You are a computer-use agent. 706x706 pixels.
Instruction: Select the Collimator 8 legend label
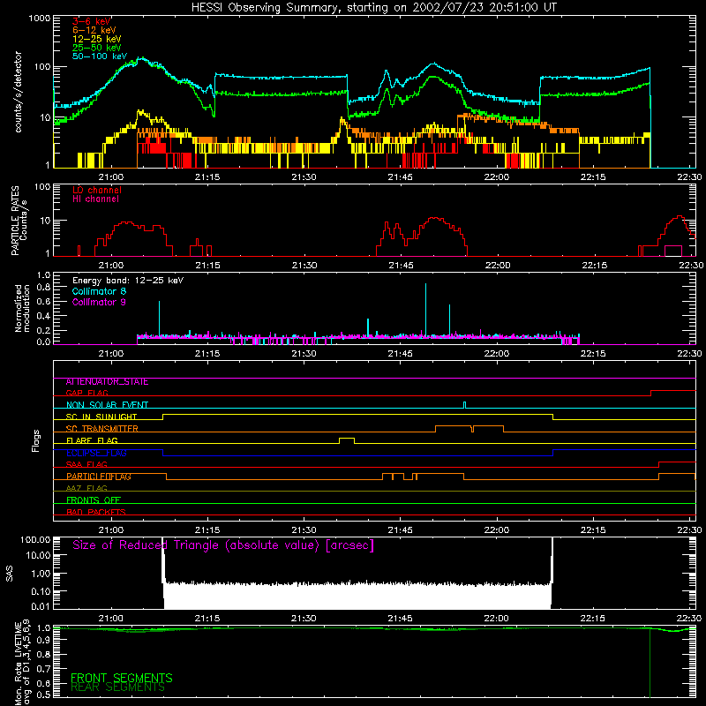[x=99, y=291]
